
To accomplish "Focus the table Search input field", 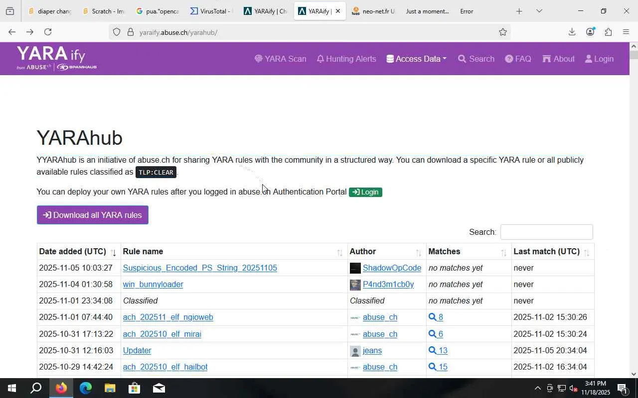I will point(546,232).
